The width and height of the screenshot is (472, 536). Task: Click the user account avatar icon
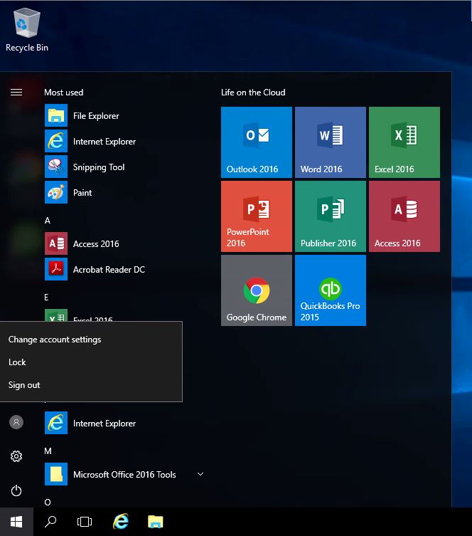[x=16, y=422]
